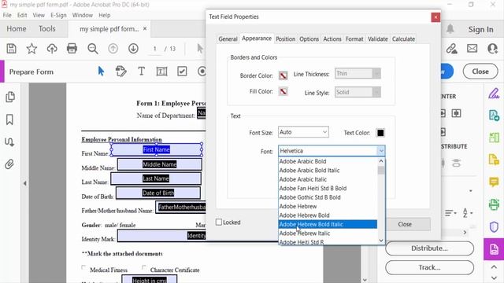The width and height of the screenshot is (504, 283).
Task: Switch to the Calculate tab
Action: [403, 39]
